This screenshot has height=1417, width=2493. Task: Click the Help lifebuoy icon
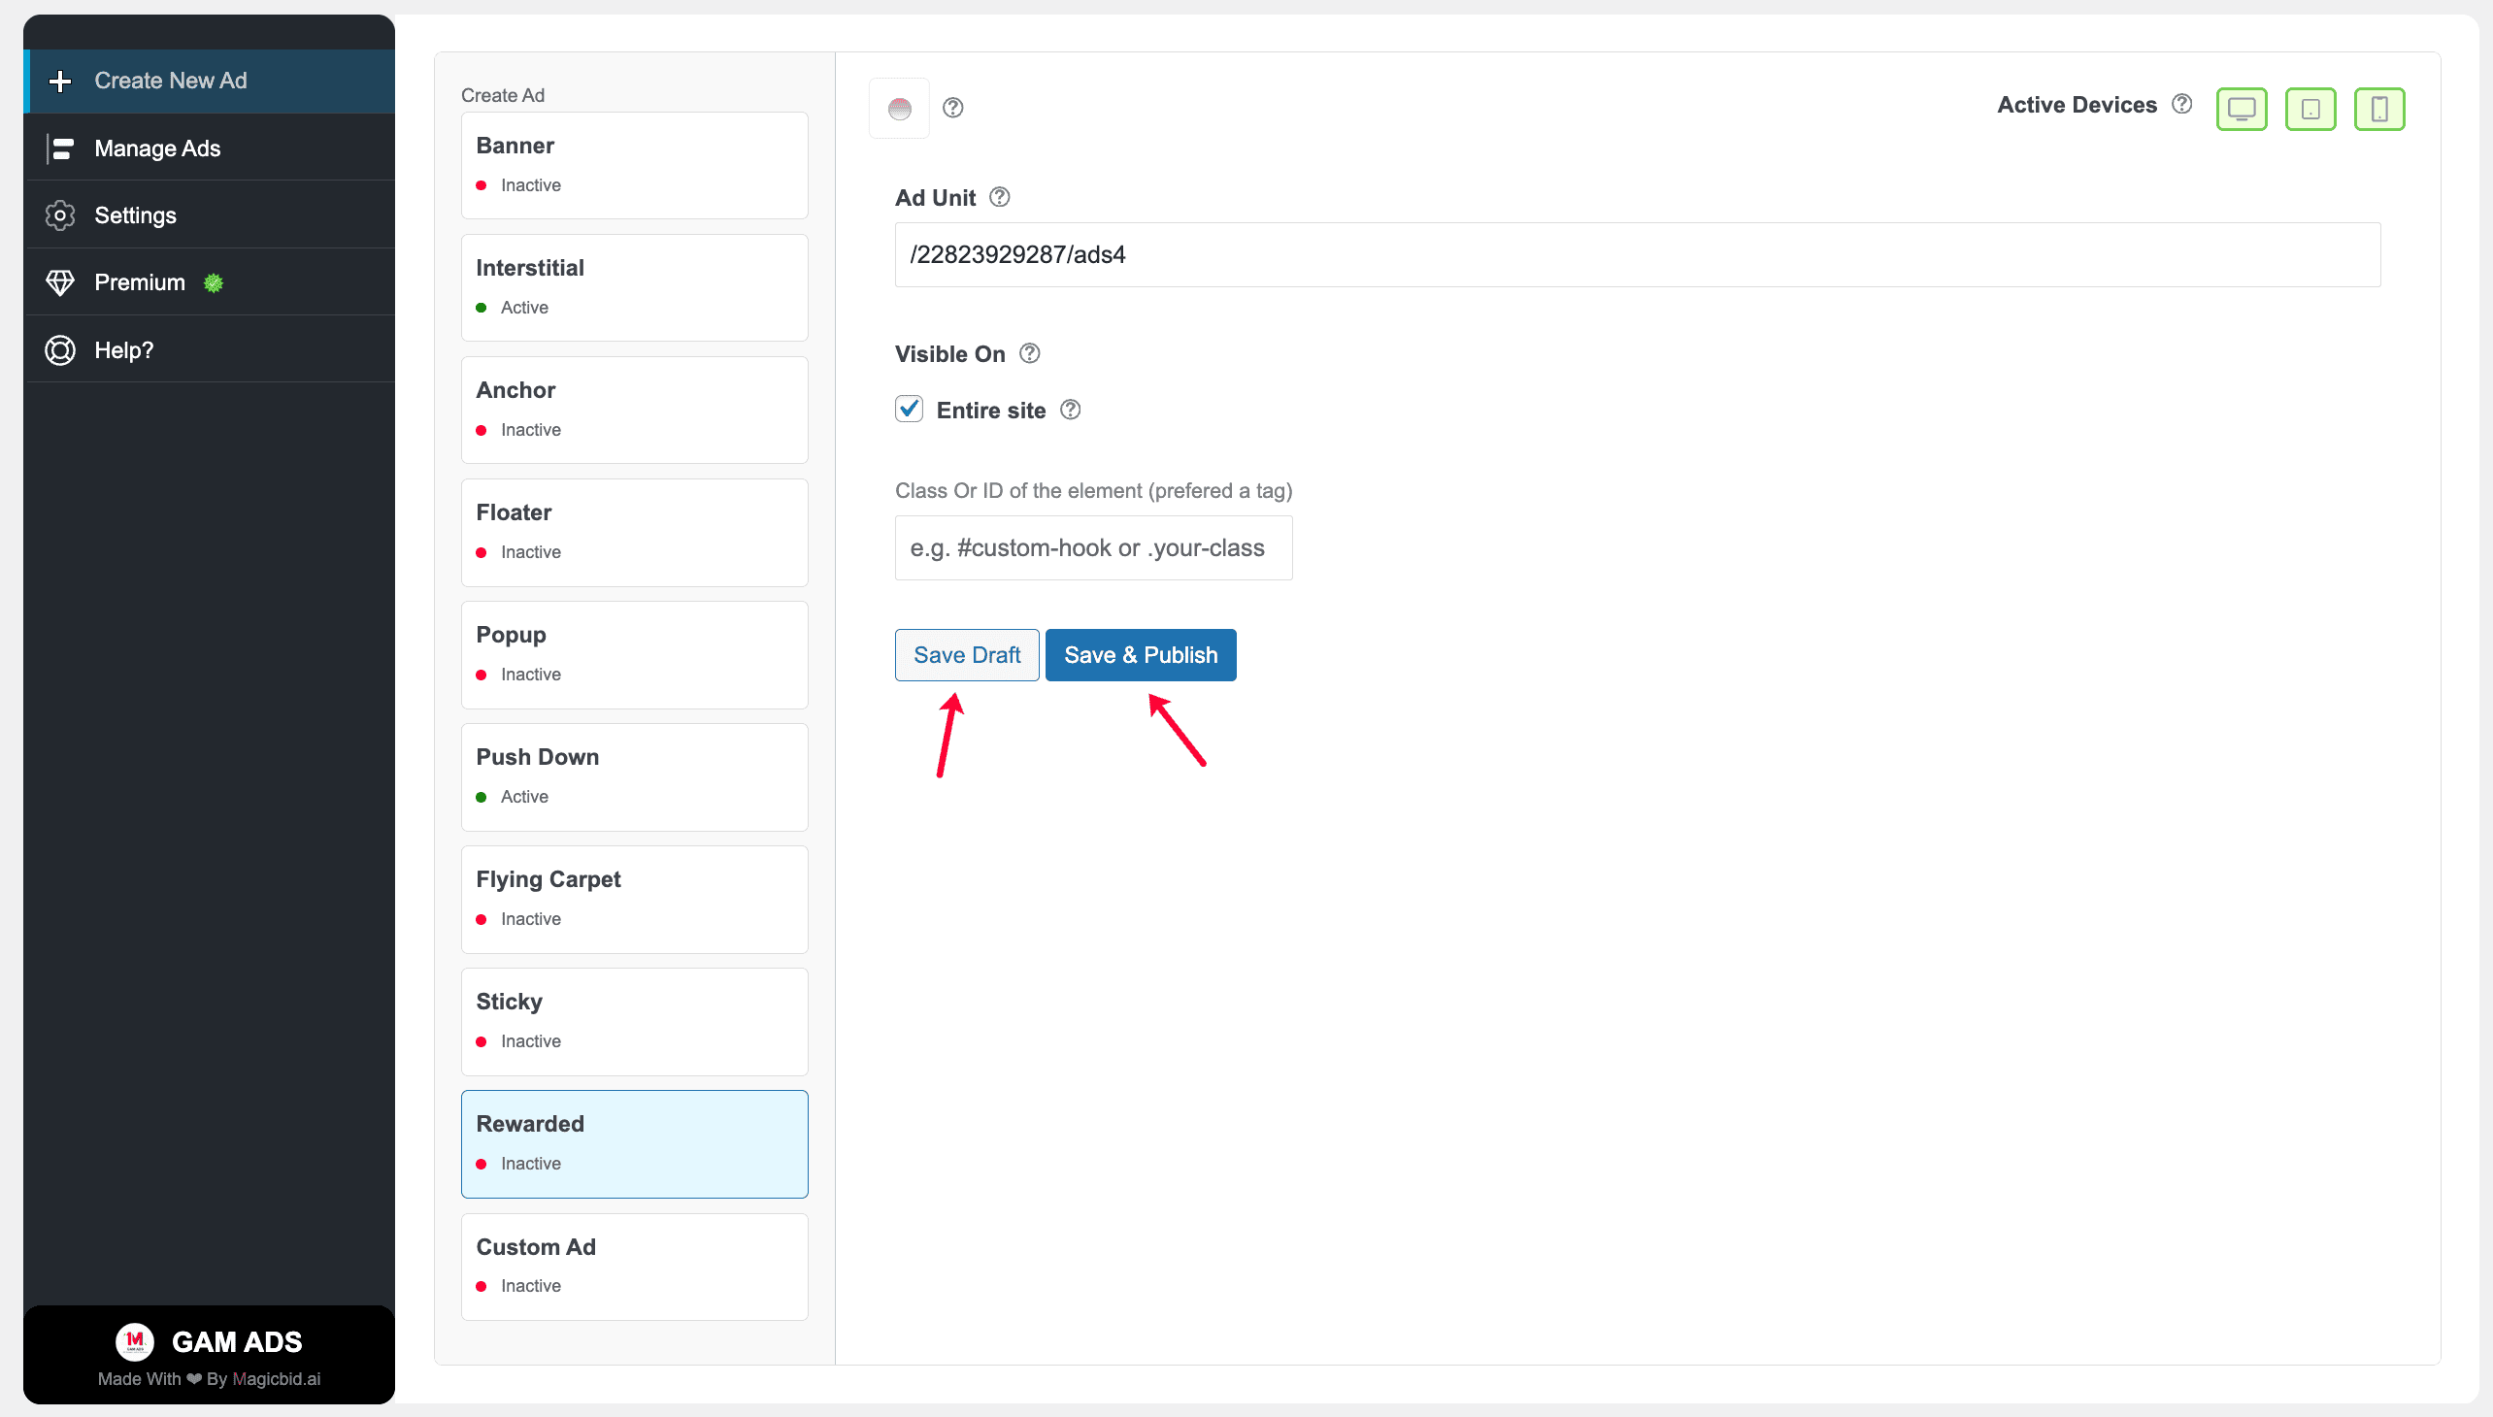(60, 349)
